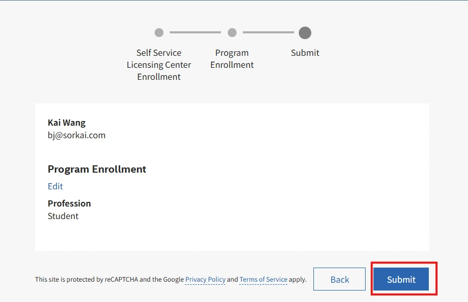The image size is (468, 302).
Task: Click the word 'apply.' after Terms of Service
Action: pos(298,280)
